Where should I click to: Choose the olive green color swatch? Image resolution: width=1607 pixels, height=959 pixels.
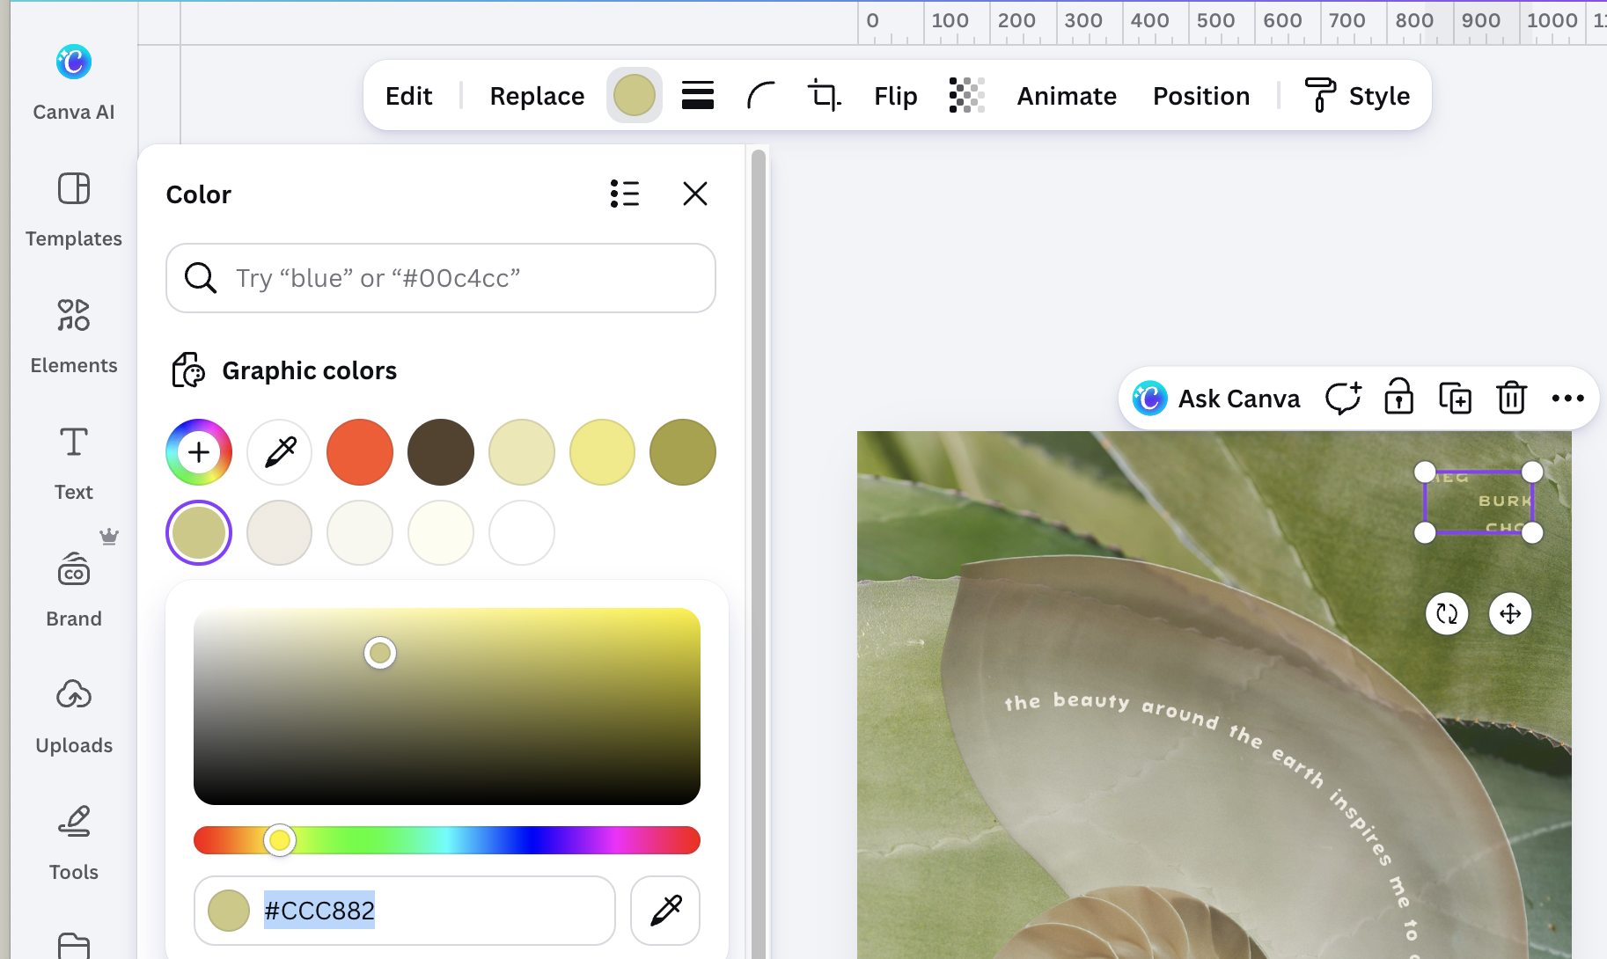683,452
